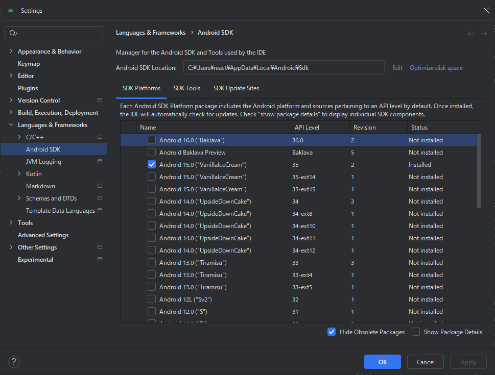Image resolution: width=495 pixels, height=375 pixels.
Task: Click project-level icon beside Schemas and DTDs
Action: tap(100, 198)
